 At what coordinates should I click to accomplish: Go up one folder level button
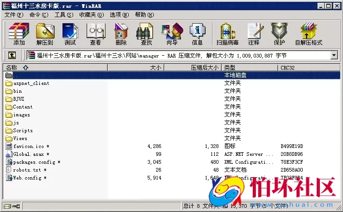point(12,55)
